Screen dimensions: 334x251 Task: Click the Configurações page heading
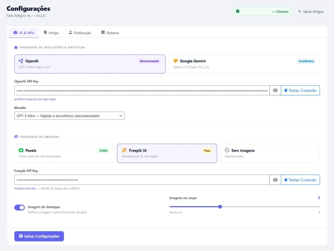[28, 8]
